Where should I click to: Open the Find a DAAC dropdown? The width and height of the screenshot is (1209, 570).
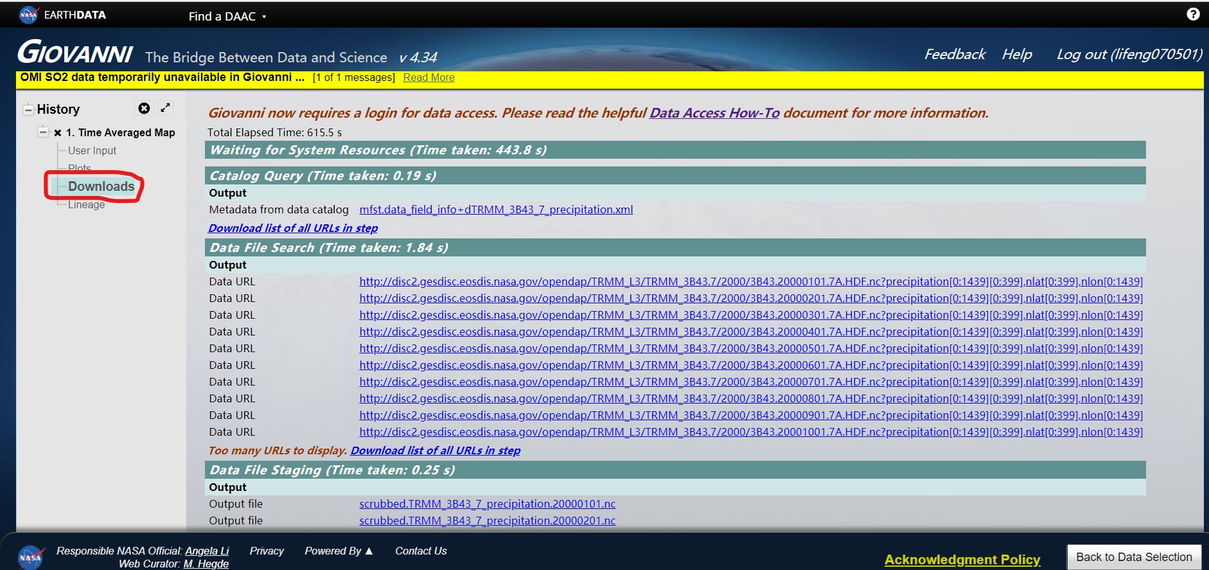227,16
